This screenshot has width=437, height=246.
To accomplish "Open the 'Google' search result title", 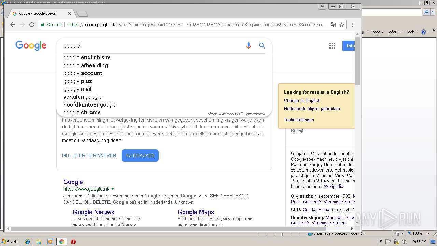I will pyautogui.click(x=73, y=182).
